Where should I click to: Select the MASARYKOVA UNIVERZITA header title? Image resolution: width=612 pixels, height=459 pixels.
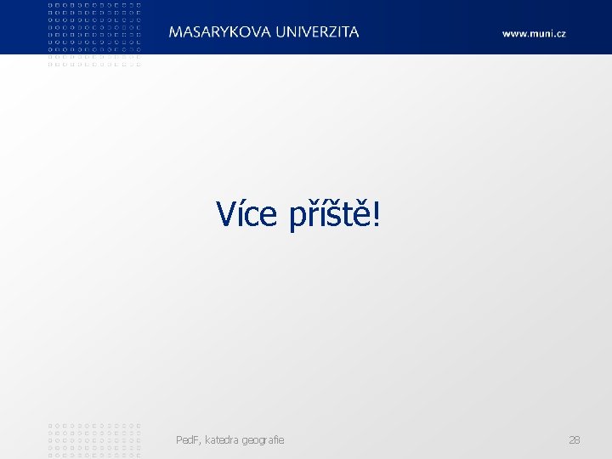tap(263, 32)
